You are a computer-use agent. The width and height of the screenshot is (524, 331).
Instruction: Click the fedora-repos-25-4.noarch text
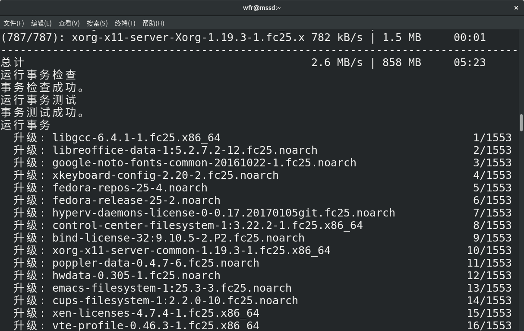click(130, 188)
